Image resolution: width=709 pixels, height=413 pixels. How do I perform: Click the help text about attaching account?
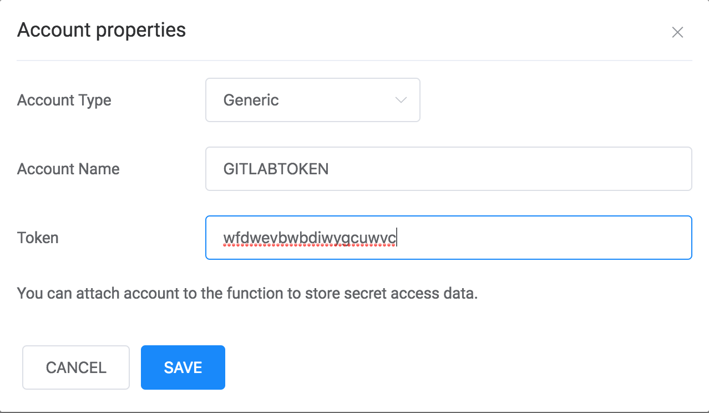[247, 293]
